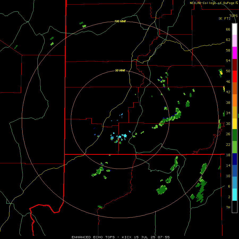Image resolution: width=239 pixels, height=239 pixels.
Task: Click the legend value 62
Action: pyautogui.click(x=228, y=40)
